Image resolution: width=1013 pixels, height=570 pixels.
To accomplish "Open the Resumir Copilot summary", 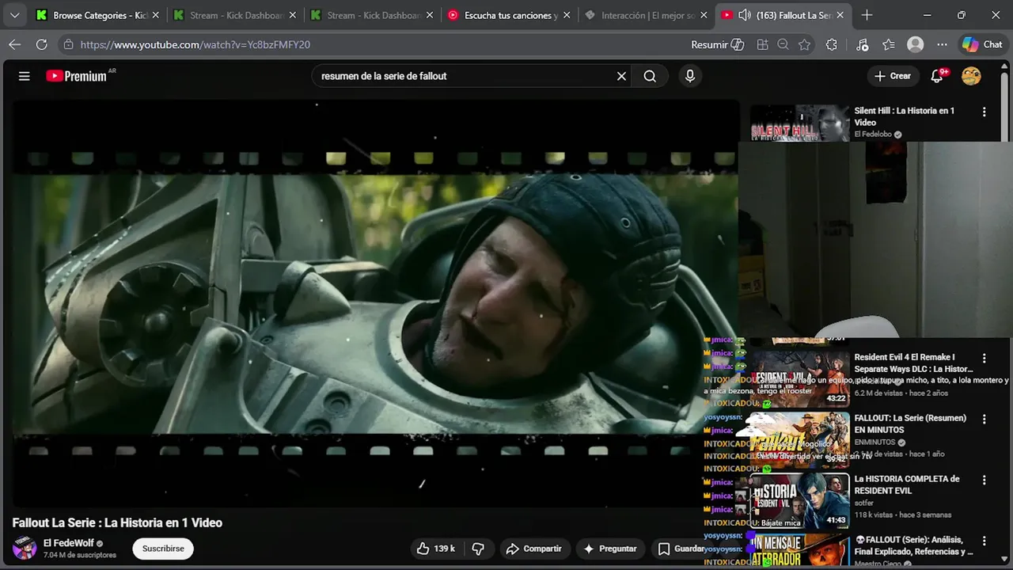I will 717,44.
